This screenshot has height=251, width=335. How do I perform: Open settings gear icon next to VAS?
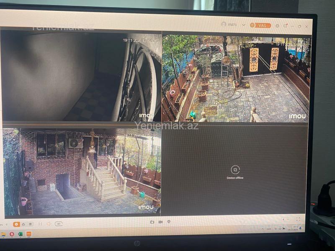pyautogui.click(x=277, y=26)
